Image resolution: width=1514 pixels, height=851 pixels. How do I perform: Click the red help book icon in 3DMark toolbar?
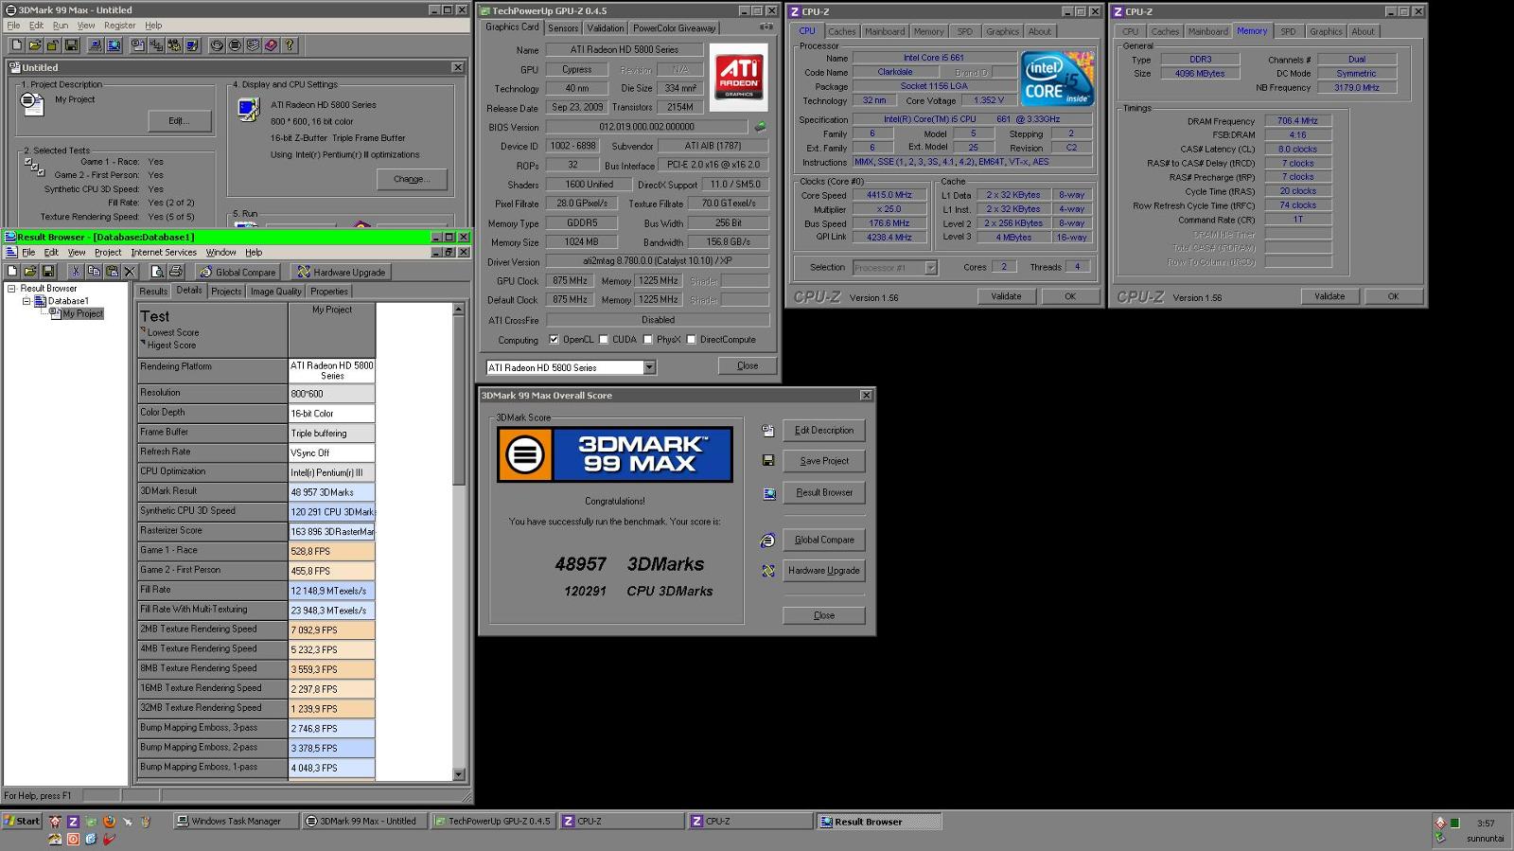[272, 44]
